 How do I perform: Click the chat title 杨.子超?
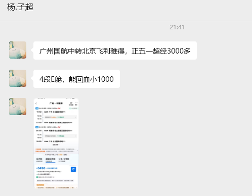(20, 7)
